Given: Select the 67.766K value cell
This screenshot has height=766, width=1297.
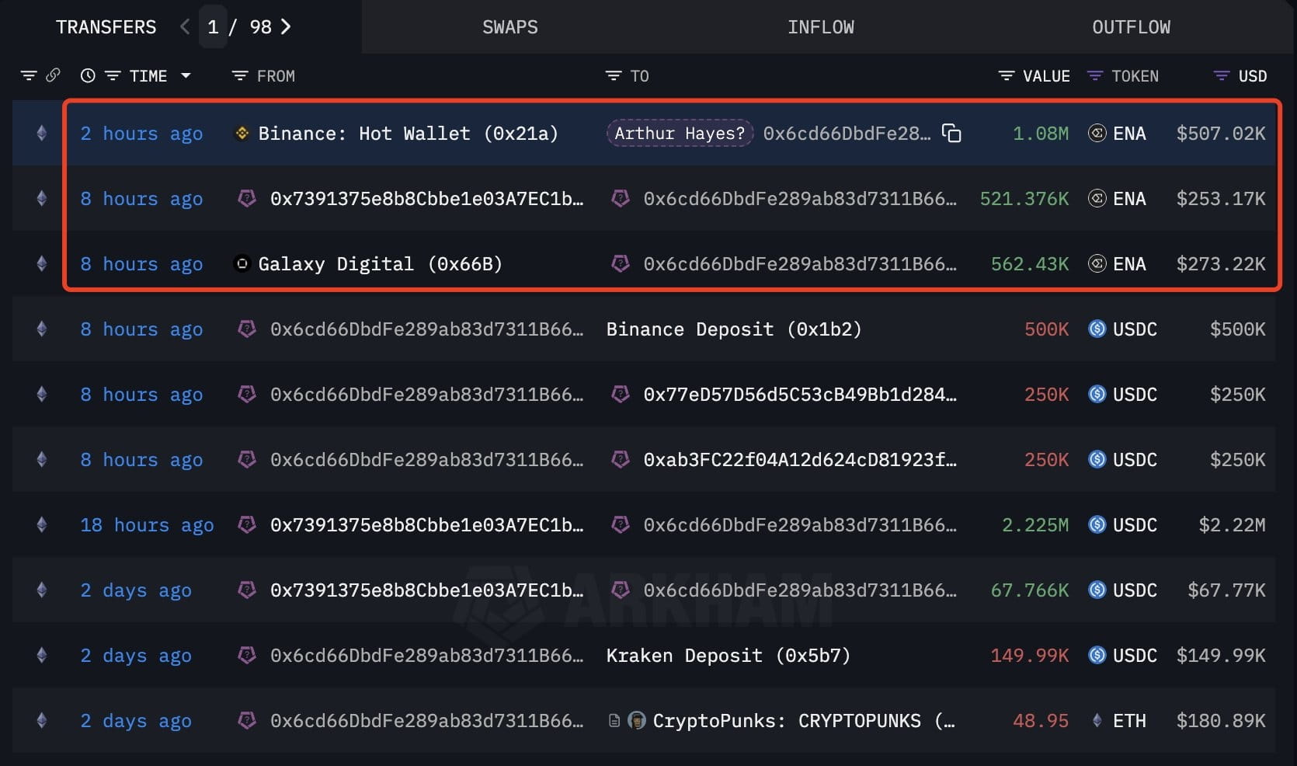Looking at the screenshot, I should pyautogui.click(x=1030, y=590).
